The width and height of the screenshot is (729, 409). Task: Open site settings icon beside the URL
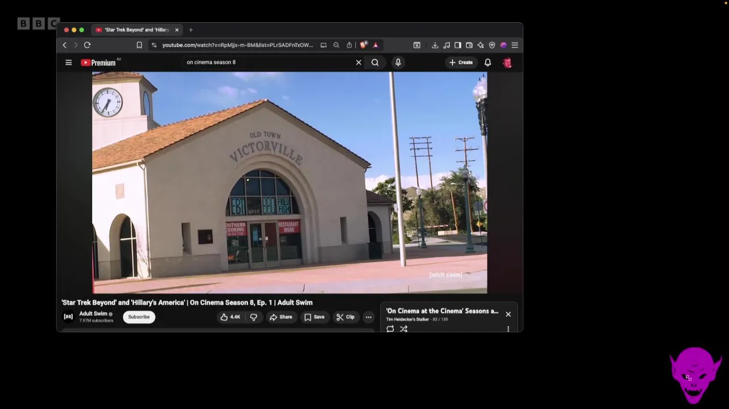153,45
